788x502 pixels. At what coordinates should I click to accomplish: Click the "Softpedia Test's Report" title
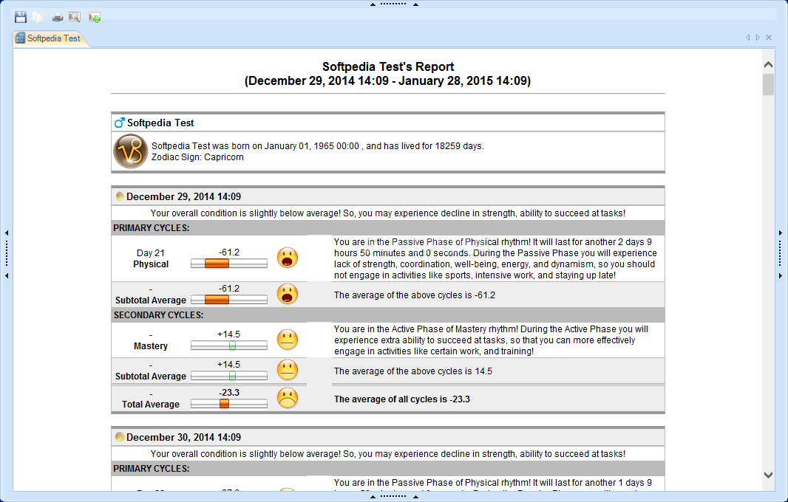click(x=388, y=66)
